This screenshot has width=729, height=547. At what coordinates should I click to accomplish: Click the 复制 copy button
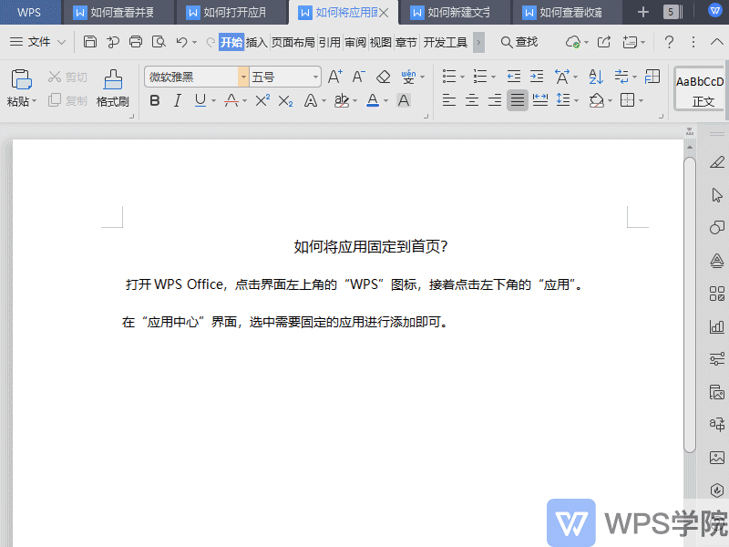point(67,100)
